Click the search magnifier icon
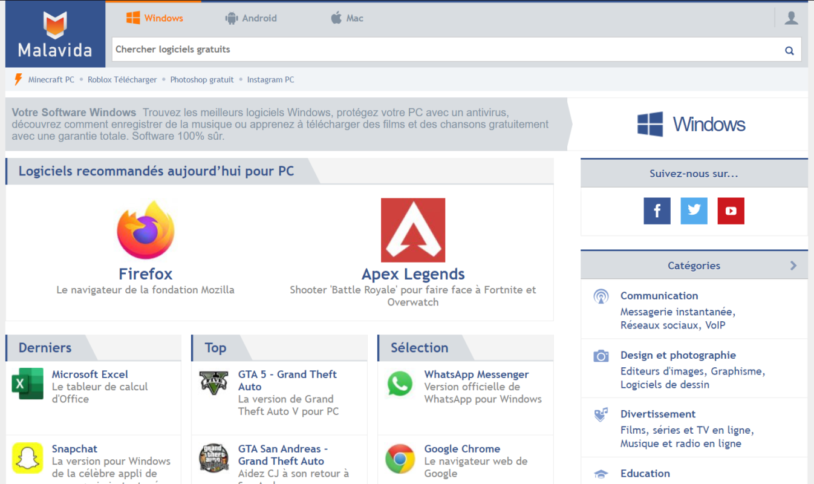Screen dimensions: 814x484 (789, 50)
